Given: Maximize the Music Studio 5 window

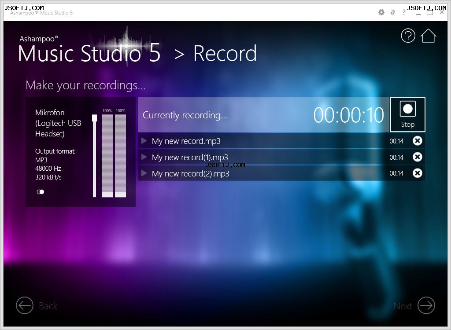Looking at the screenshot, I should coord(430,13).
